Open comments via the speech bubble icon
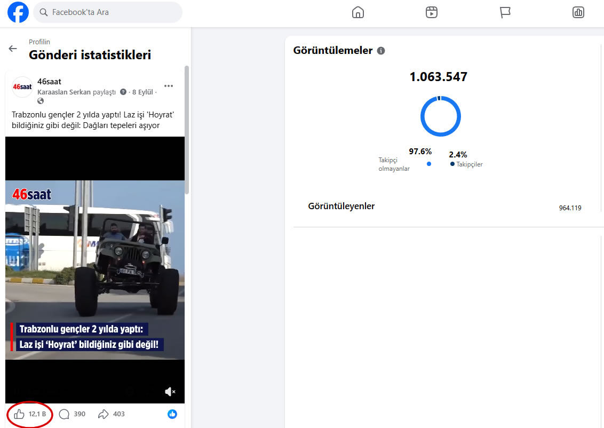 pyautogui.click(x=64, y=414)
